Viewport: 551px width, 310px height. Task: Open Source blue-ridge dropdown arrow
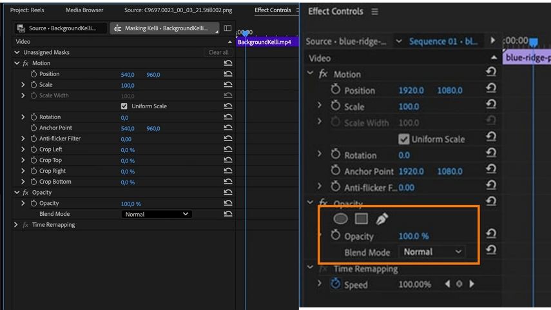[399, 41]
